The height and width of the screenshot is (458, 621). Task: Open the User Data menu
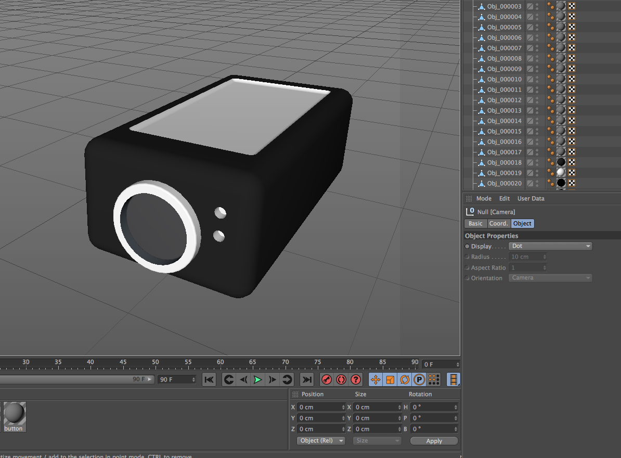click(531, 198)
